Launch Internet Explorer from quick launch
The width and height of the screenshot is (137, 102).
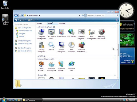16,100
